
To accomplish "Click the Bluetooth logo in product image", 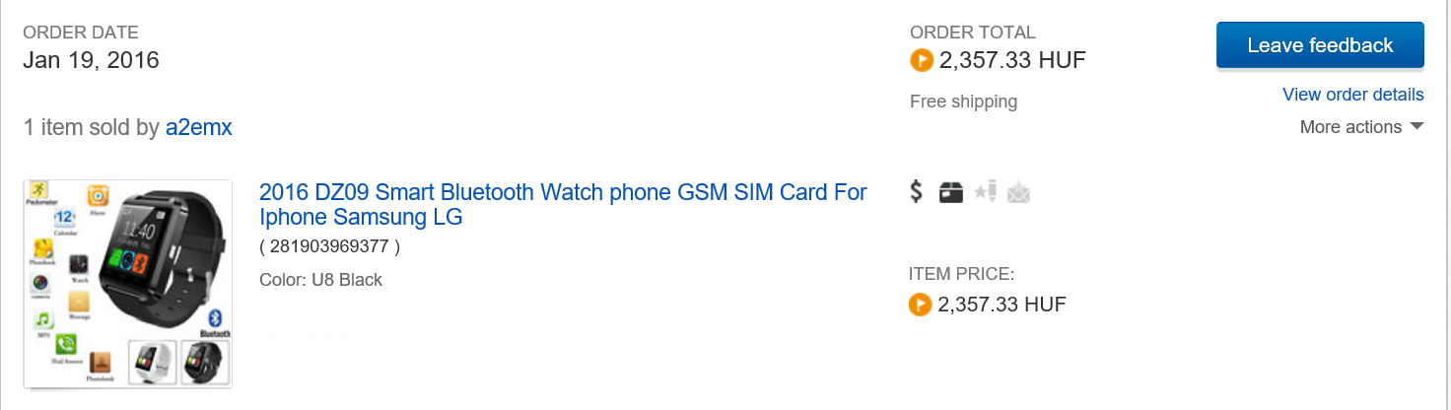I will pyautogui.click(x=216, y=319).
